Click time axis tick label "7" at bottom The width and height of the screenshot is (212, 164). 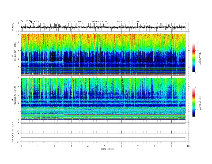(138, 146)
